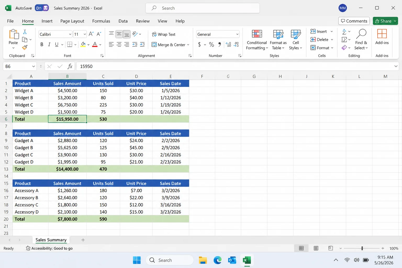Open the Add-ins button

pos(382,37)
